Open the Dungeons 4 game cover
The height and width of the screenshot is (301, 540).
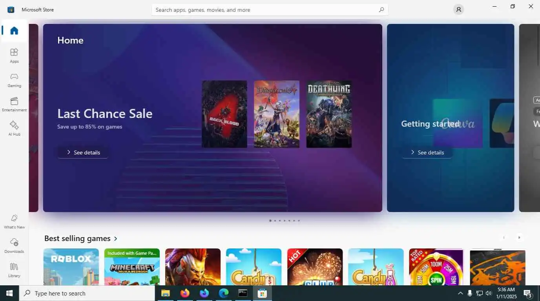coord(277,114)
